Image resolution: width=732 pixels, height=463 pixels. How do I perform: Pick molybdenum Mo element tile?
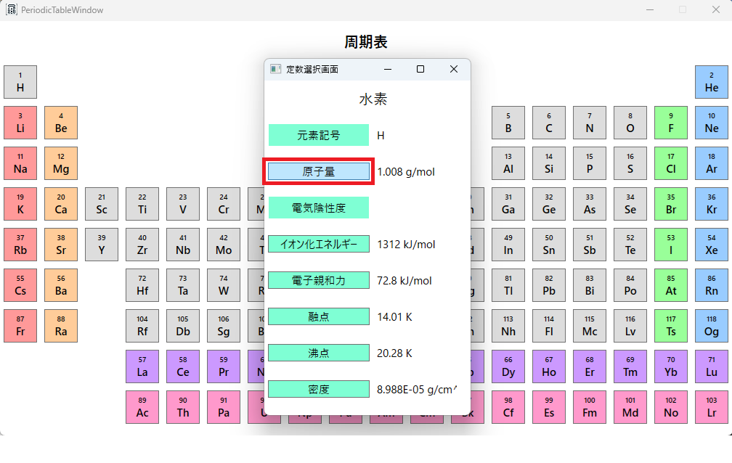[x=223, y=245]
